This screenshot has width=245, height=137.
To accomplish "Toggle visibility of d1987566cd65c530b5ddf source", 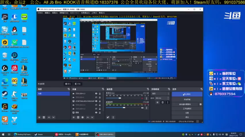I will (96, 101).
